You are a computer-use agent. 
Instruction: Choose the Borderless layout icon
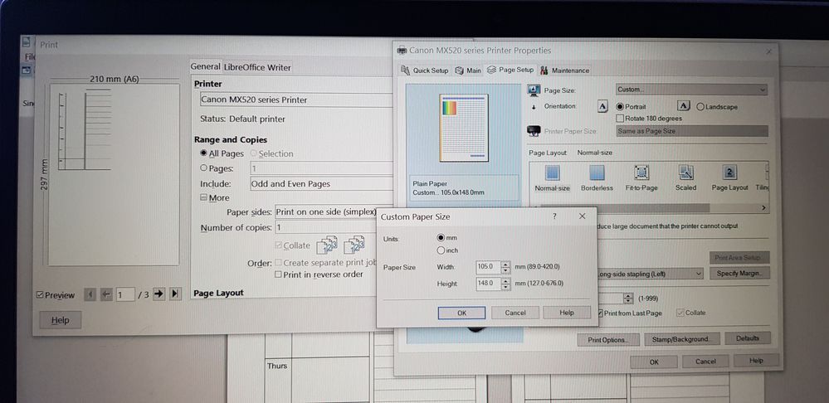point(597,172)
